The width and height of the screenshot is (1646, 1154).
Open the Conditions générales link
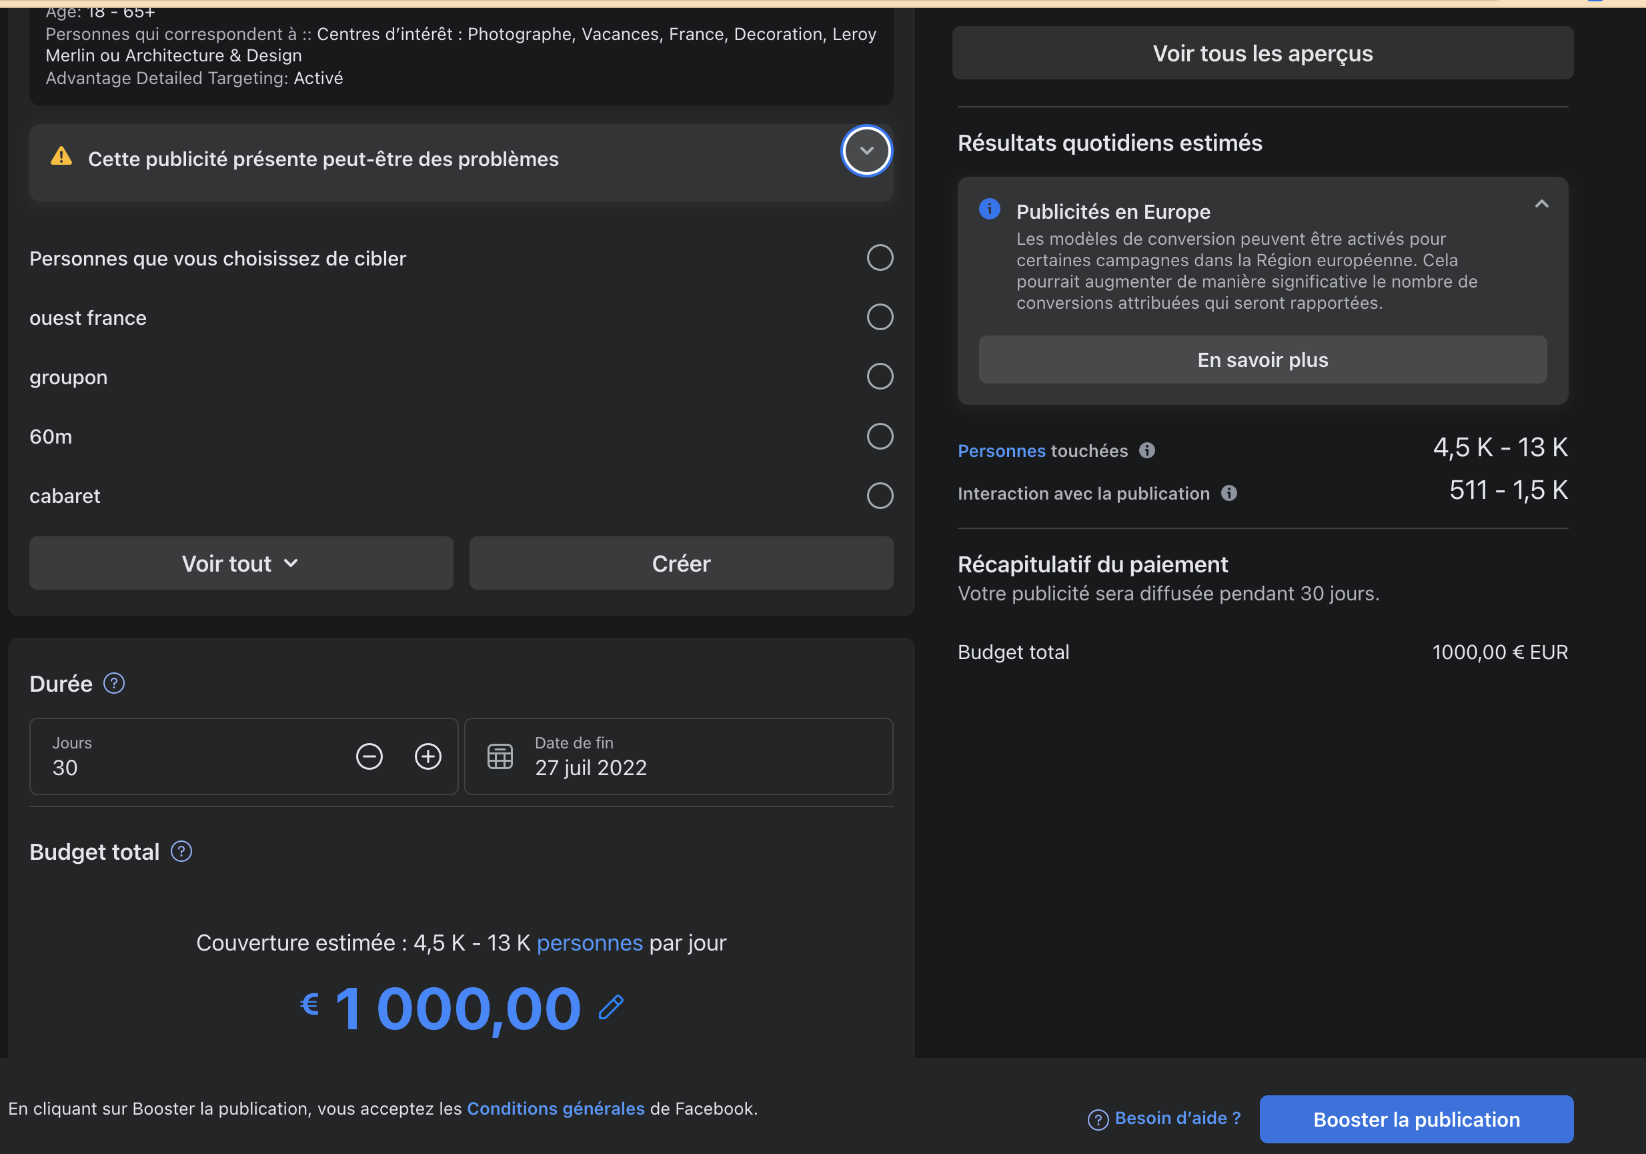556,1109
